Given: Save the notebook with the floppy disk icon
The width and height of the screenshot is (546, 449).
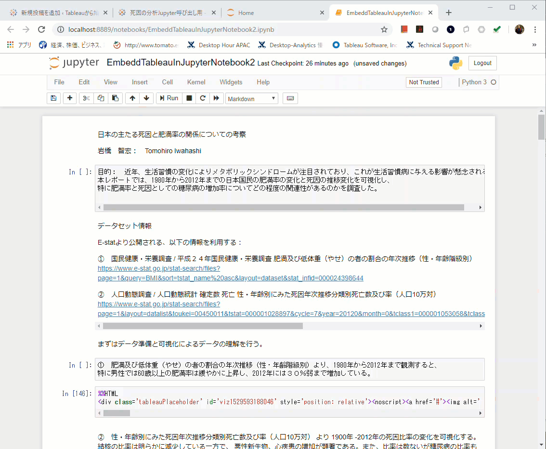Looking at the screenshot, I should (x=53, y=98).
